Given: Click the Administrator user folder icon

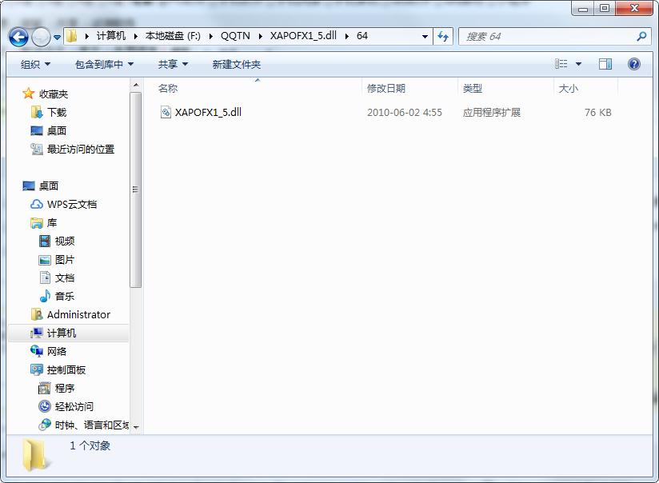Looking at the screenshot, I should tap(37, 314).
